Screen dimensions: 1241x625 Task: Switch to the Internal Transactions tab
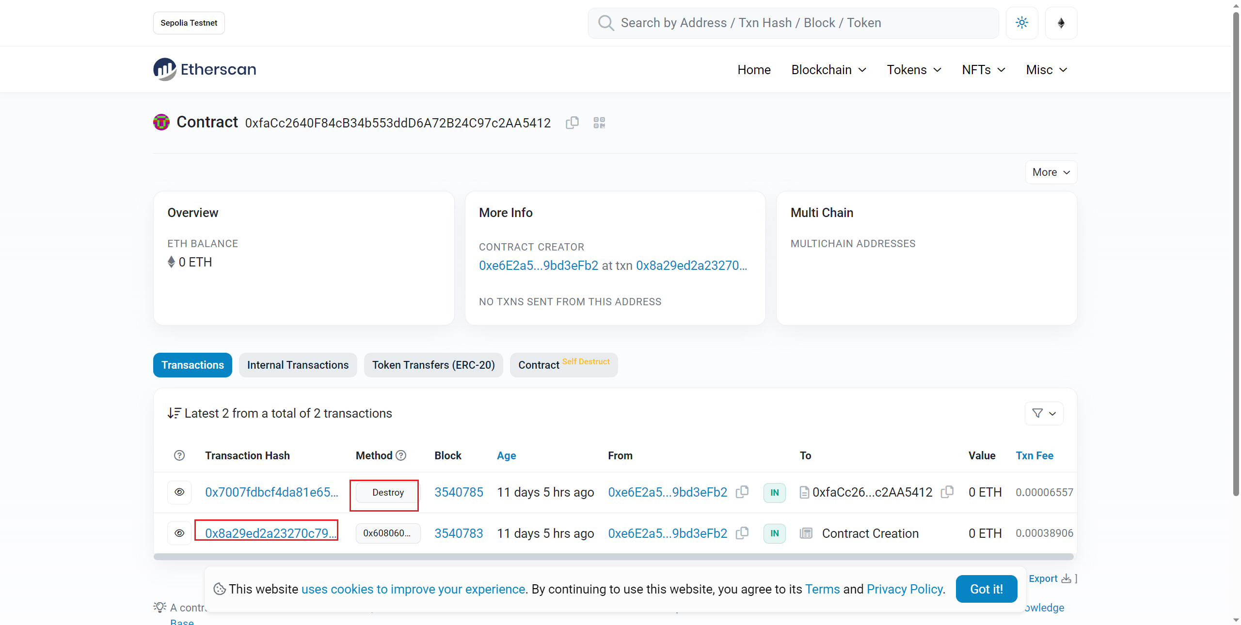(x=298, y=365)
